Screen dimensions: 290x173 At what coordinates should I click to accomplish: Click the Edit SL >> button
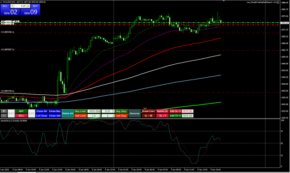(175, 111)
